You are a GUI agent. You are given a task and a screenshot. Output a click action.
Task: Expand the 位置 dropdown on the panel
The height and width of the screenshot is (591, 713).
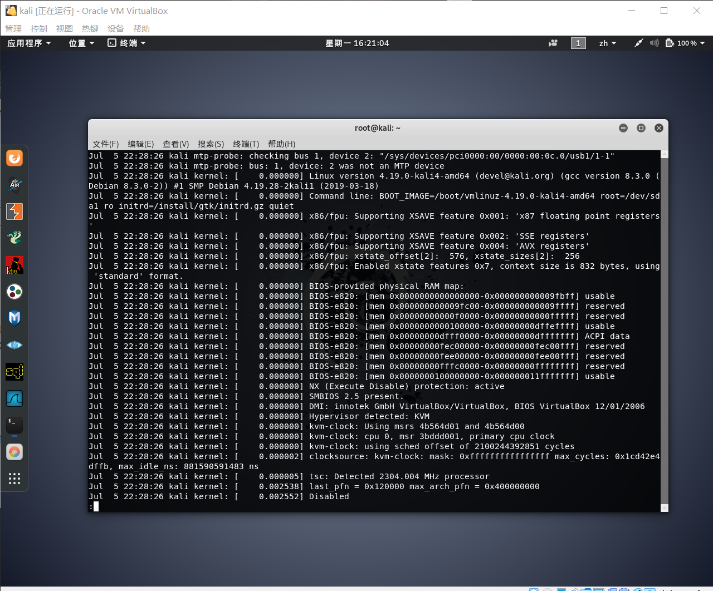(81, 43)
